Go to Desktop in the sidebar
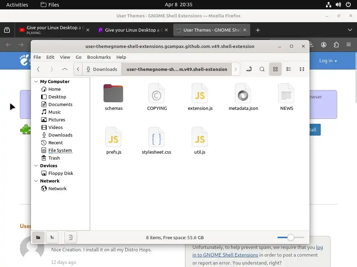The width and height of the screenshot is (357, 267). coord(57,97)
